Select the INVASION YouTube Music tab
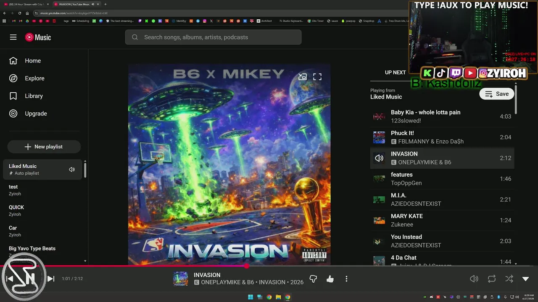Image resolution: width=538 pixels, height=302 pixels. point(76,4)
